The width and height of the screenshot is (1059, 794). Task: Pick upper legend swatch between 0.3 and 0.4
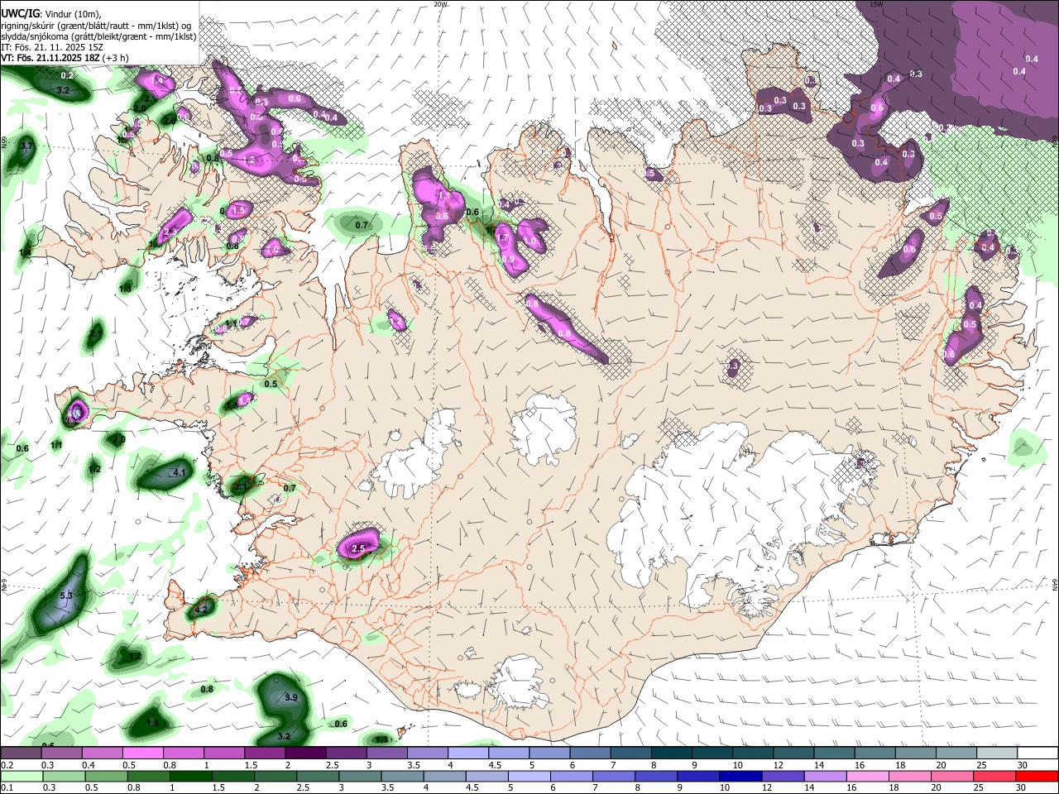coord(61,753)
